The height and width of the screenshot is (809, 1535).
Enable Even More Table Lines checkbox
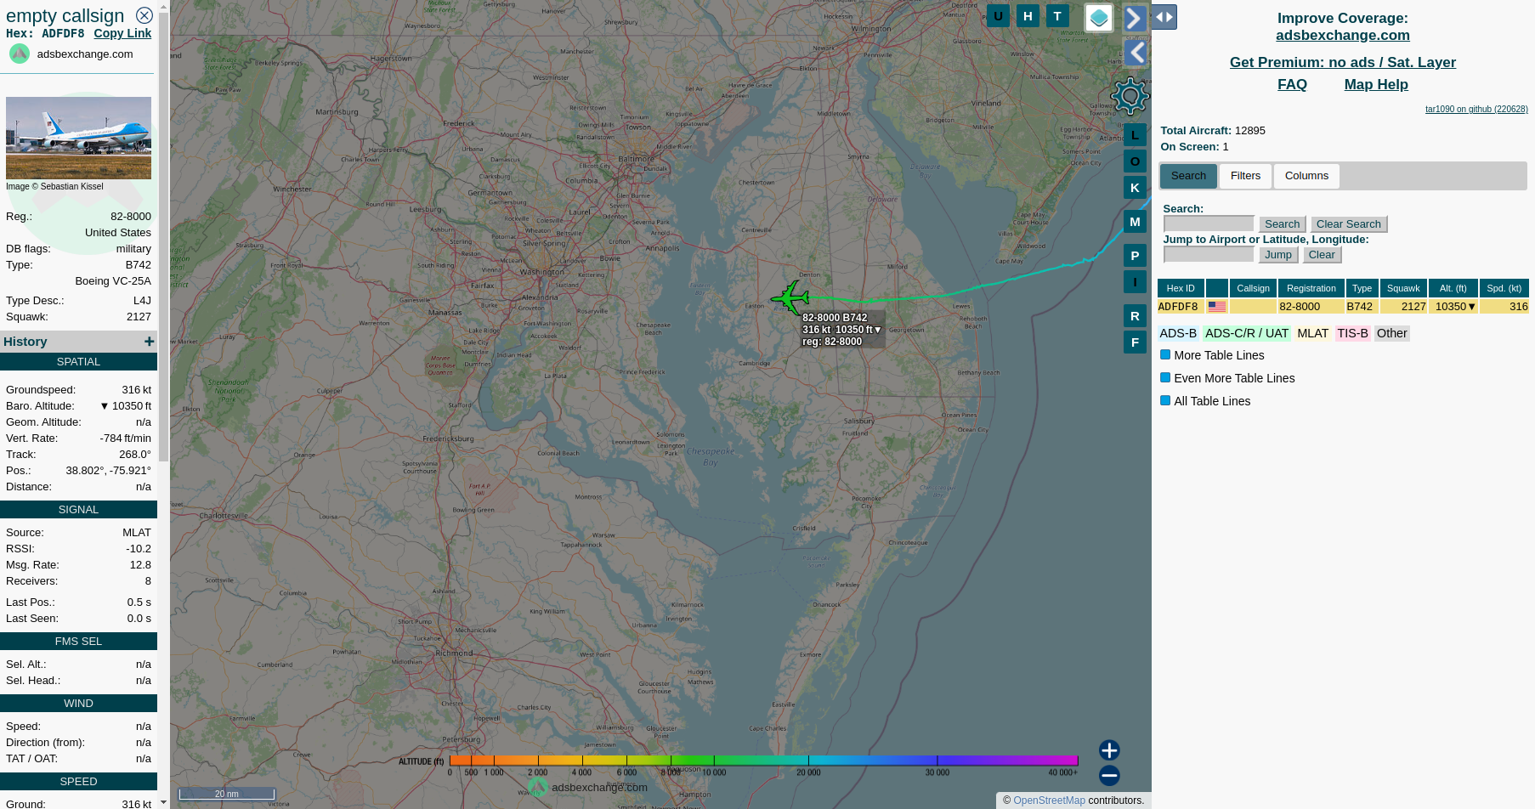pyautogui.click(x=1165, y=378)
